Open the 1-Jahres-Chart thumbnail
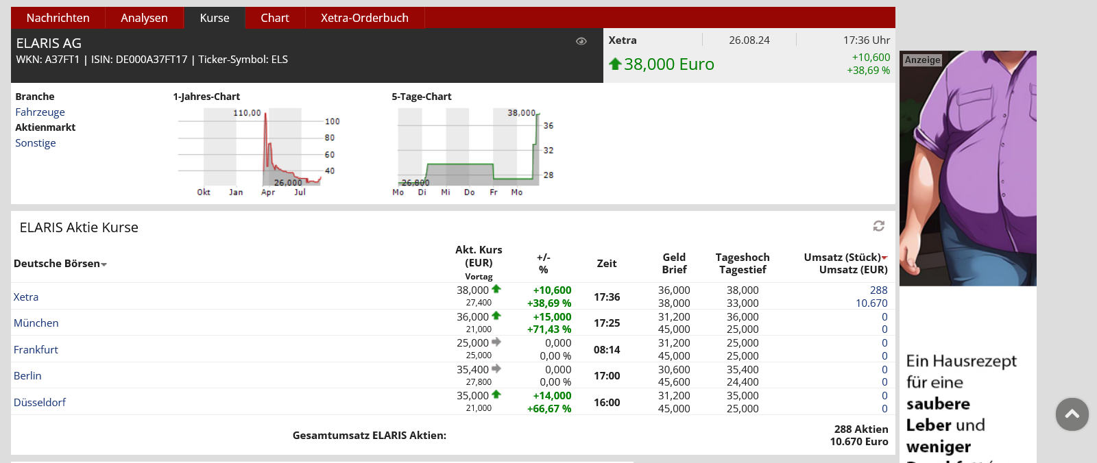 [254, 151]
